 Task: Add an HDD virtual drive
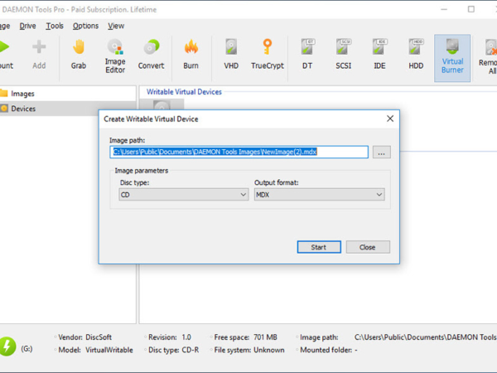(x=416, y=54)
